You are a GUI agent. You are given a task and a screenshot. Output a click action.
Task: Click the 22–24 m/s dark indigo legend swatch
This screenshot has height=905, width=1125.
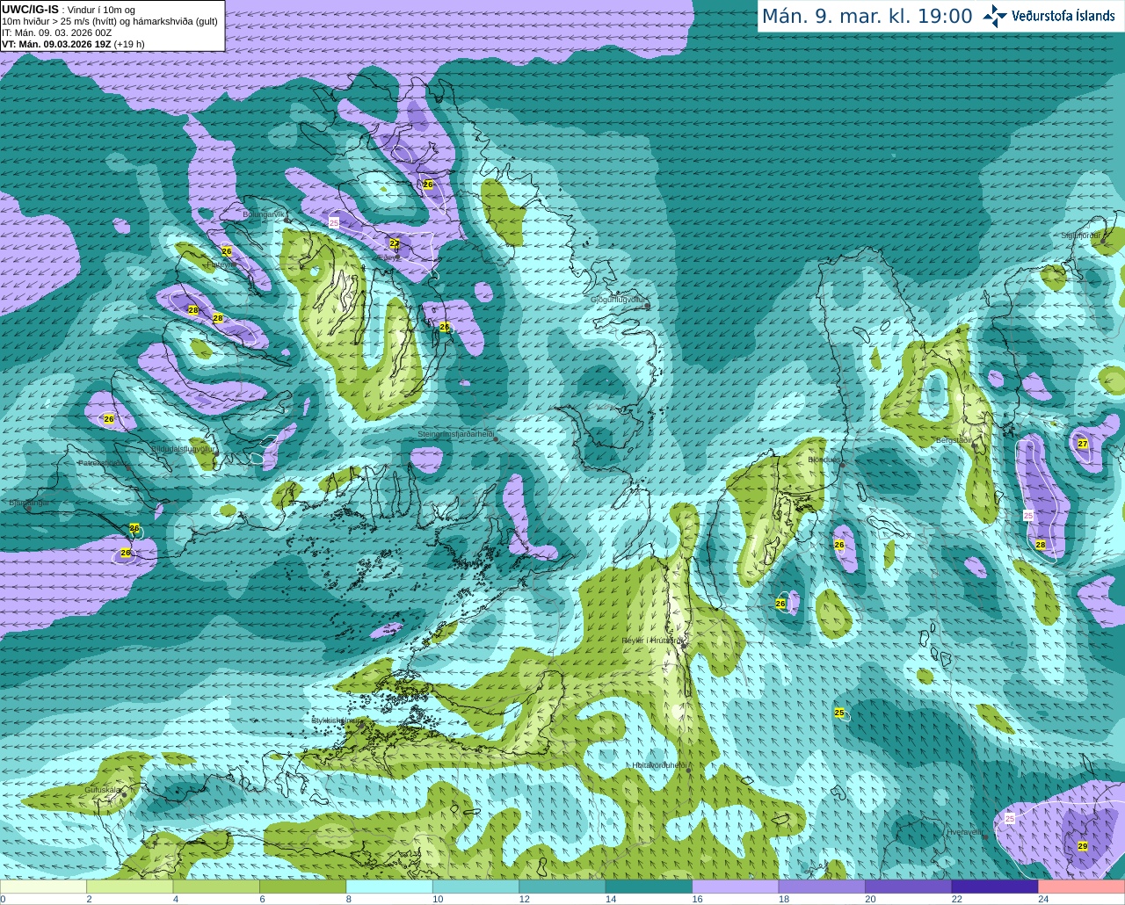tap(996, 887)
